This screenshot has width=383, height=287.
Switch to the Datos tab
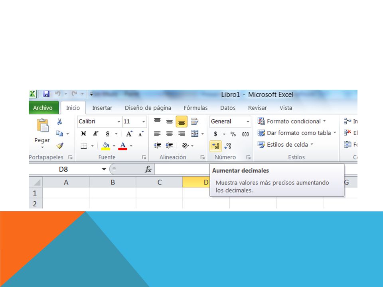(228, 108)
